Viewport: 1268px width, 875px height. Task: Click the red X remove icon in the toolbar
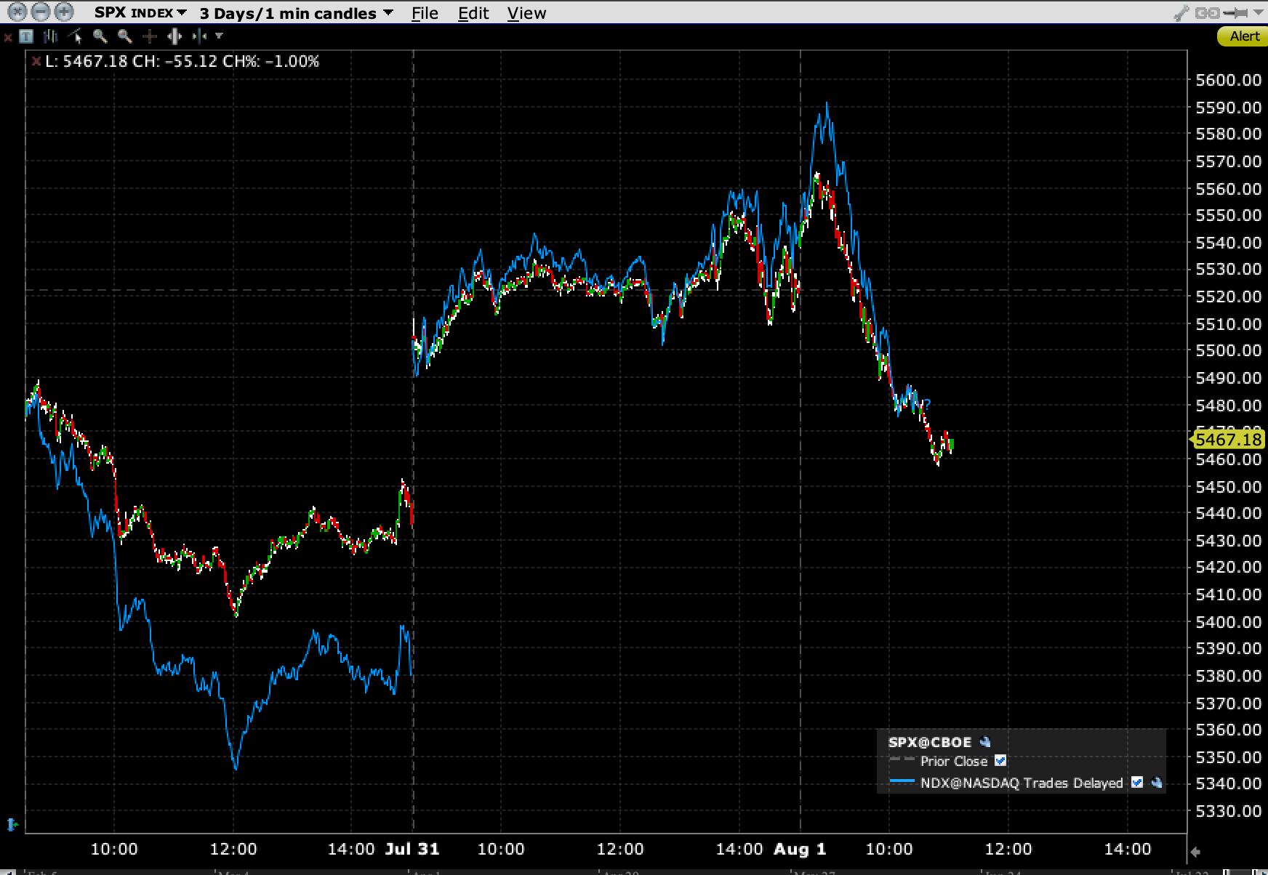tap(7, 35)
